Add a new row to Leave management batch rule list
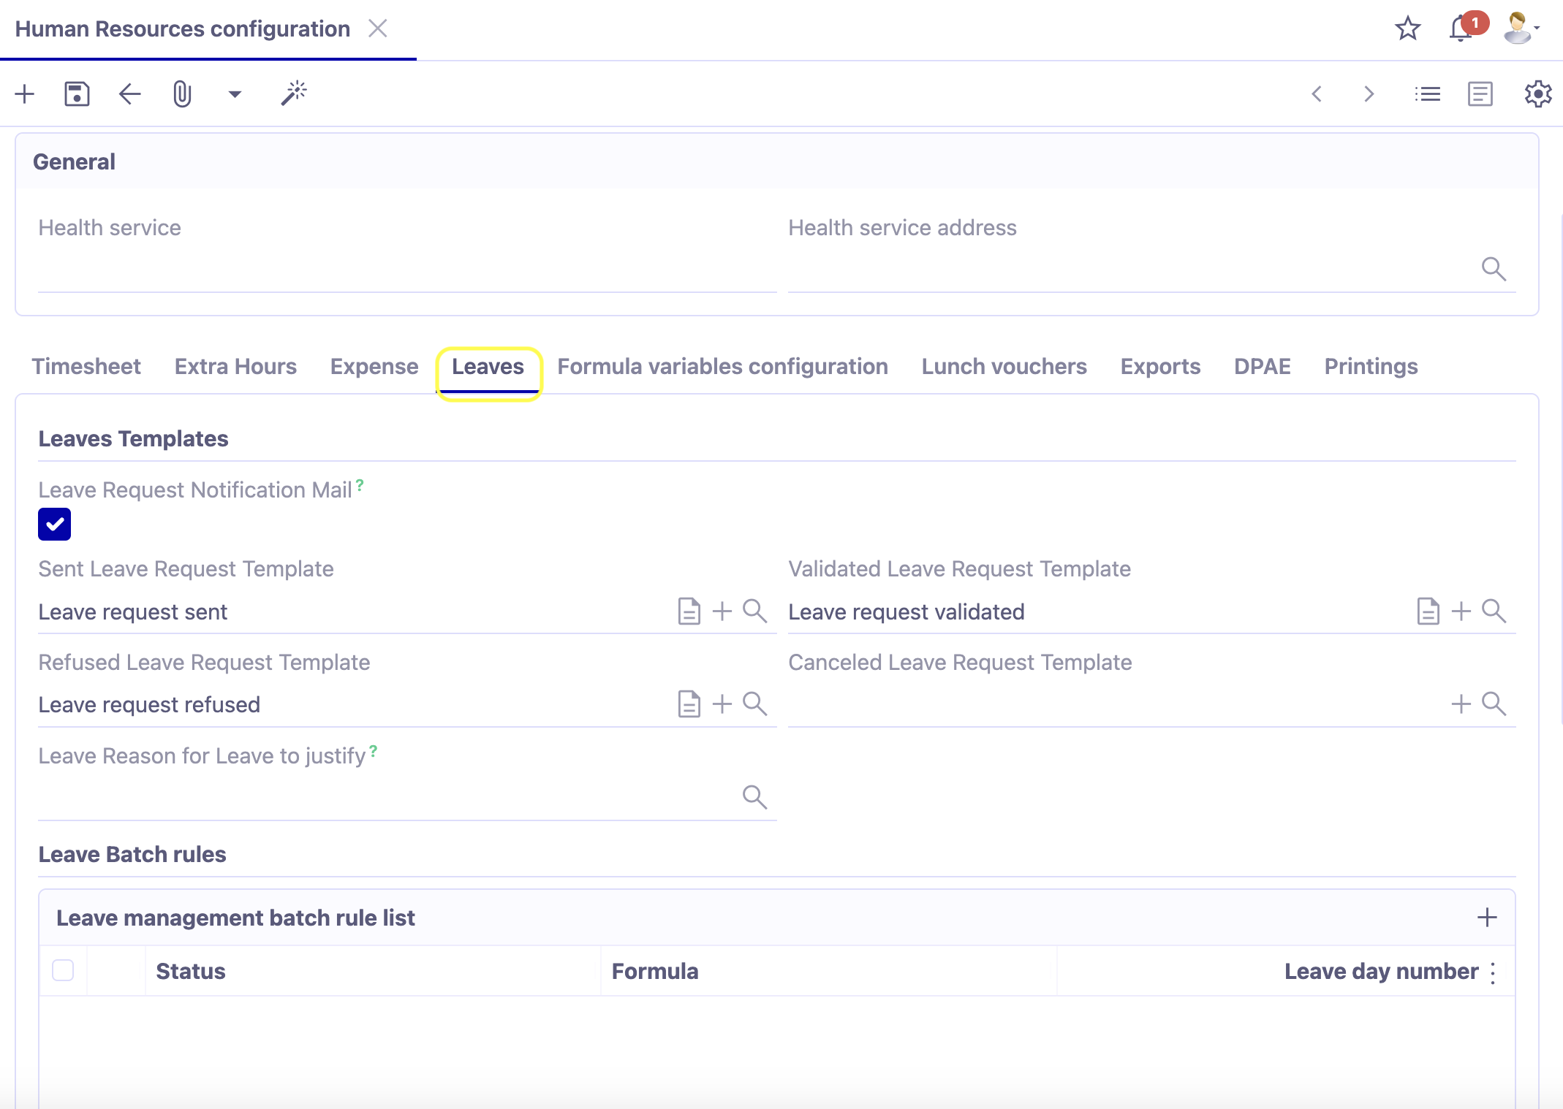The image size is (1563, 1109). (x=1486, y=917)
